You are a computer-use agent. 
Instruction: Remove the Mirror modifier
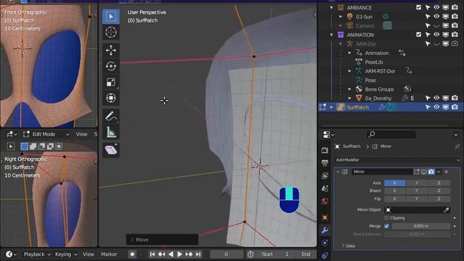pyautogui.click(x=447, y=172)
